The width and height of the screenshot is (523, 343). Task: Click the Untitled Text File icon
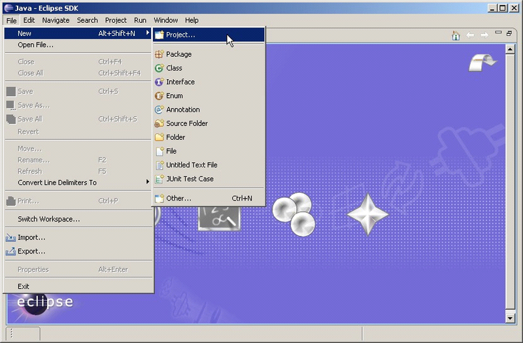coord(160,165)
